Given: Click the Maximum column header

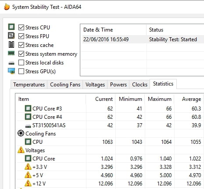Looking at the screenshot, I should click(159, 99).
